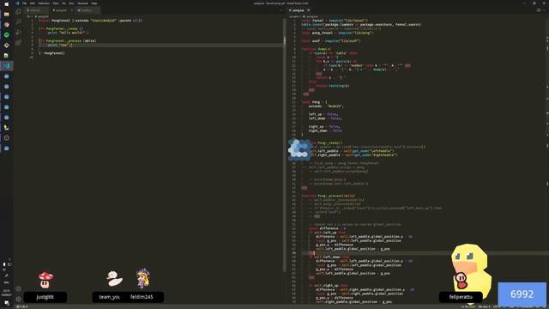Click the errors and warnings status bar item
549x309 pixels.
pos(22,306)
